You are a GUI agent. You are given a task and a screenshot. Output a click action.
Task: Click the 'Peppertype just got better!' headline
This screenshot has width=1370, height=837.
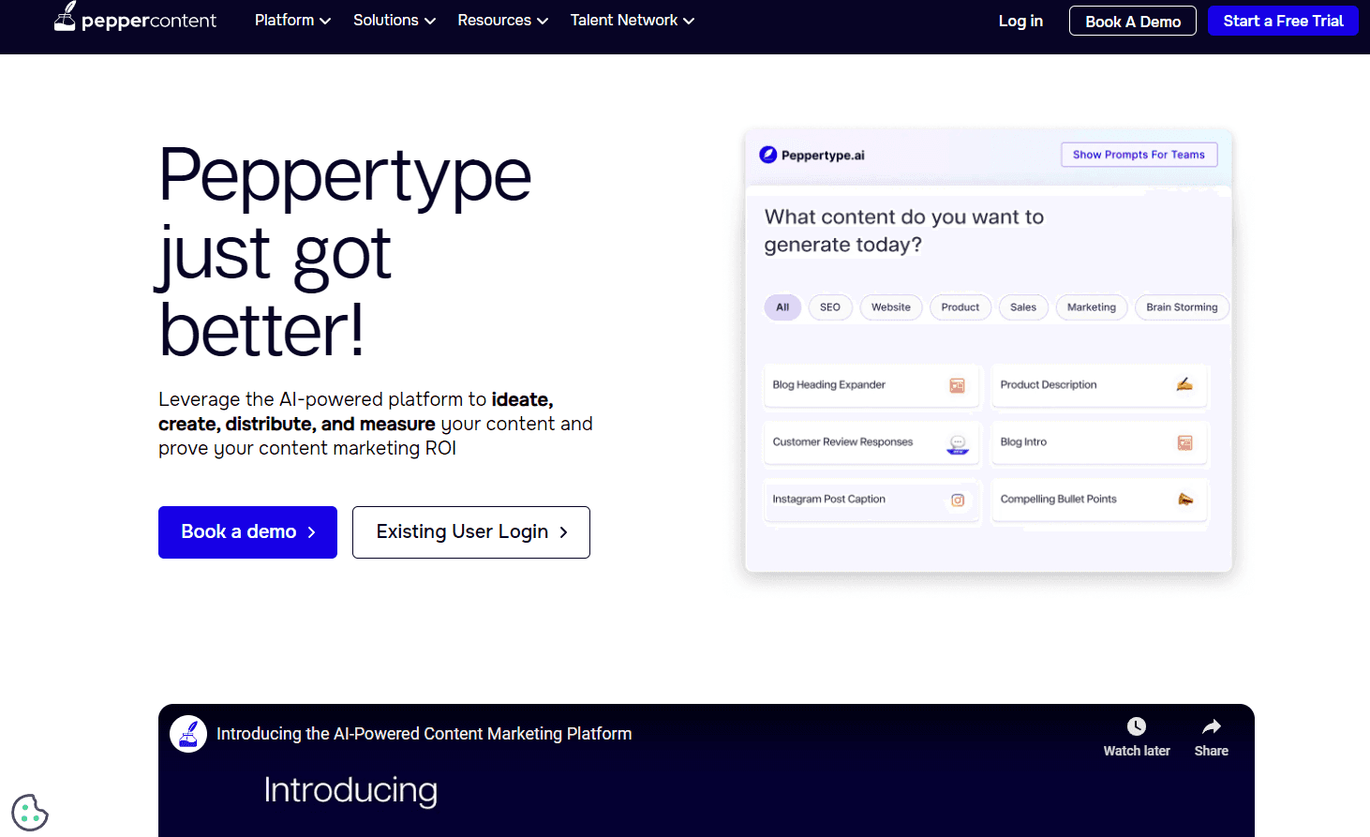pyautogui.click(x=345, y=253)
